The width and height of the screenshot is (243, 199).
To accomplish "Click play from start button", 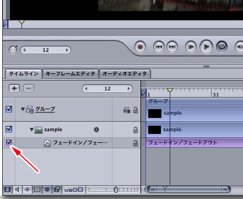I will click(x=191, y=47).
